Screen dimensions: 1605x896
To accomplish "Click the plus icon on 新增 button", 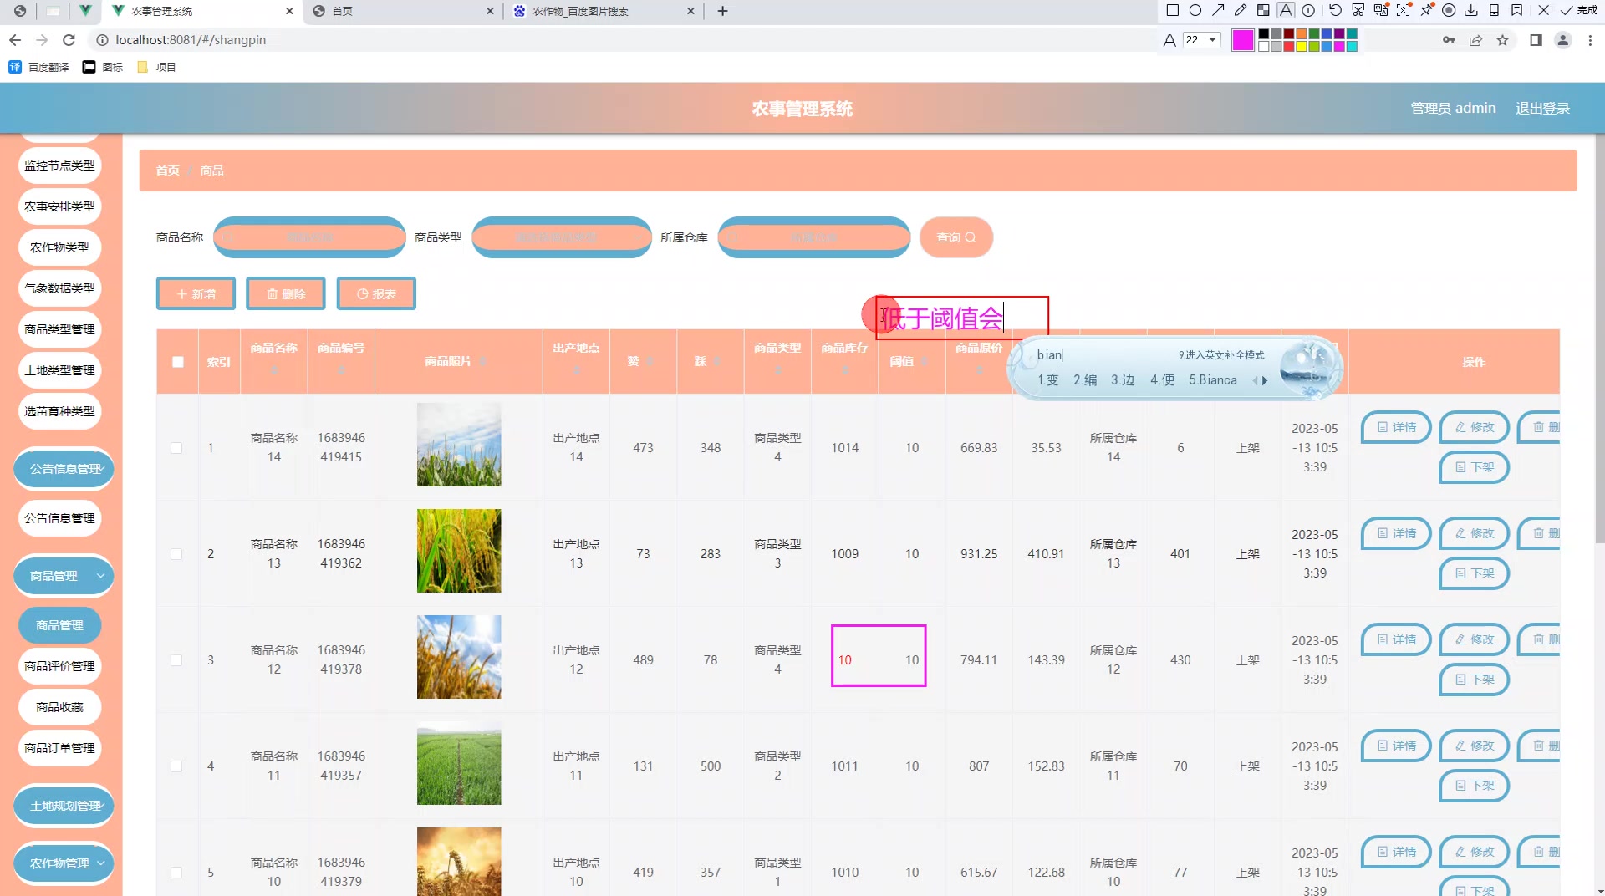I will pyautogui.click(x=182, y=293).
